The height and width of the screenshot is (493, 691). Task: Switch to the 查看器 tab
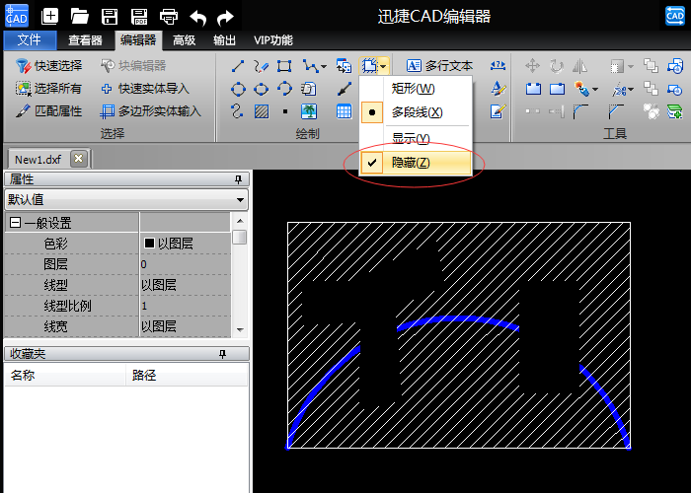pyautogui.click(x=85, y=40)
